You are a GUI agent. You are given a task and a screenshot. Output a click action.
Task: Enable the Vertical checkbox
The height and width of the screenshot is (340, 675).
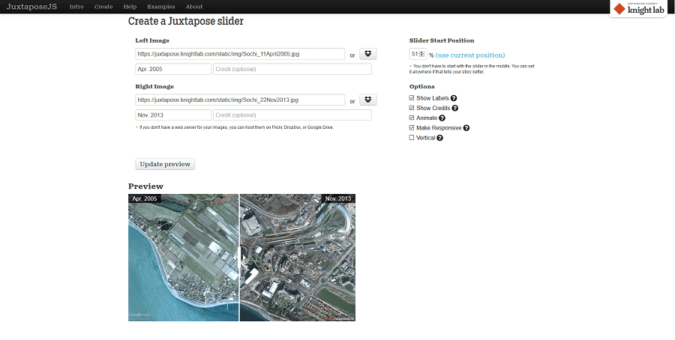pyautogui.click(x=412, y=138)
